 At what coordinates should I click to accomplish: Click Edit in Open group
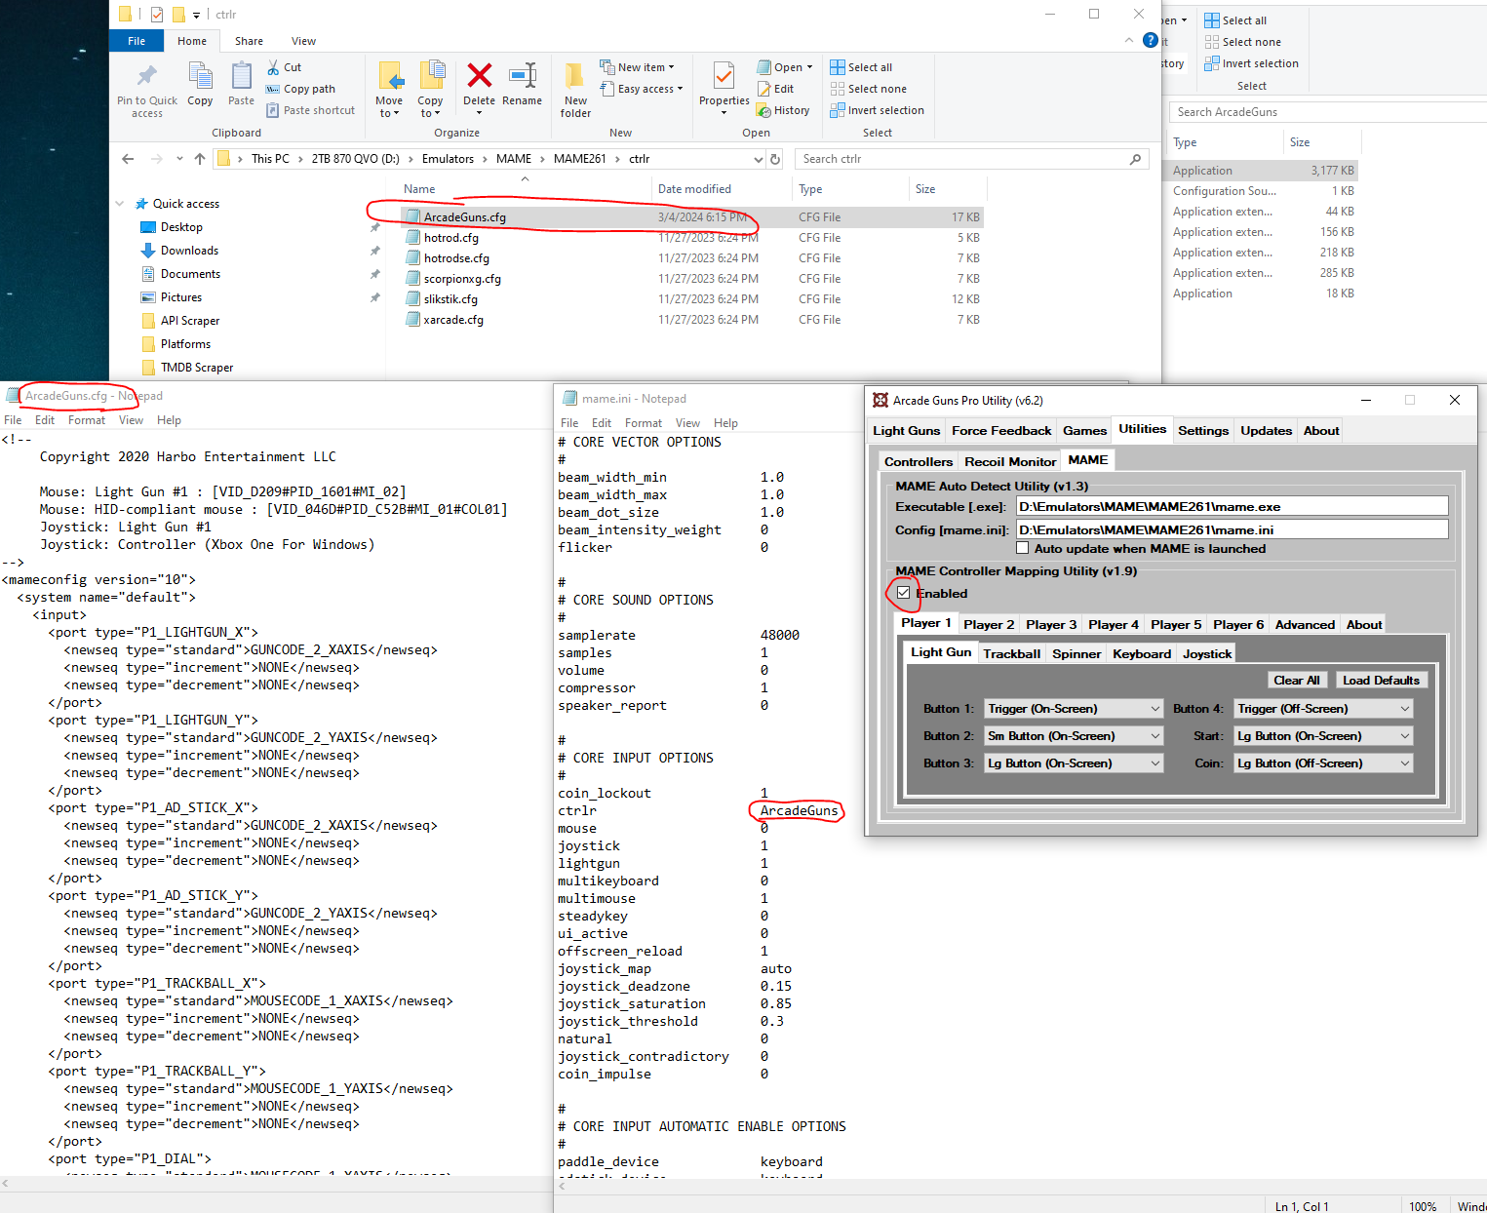[x=776, y=89]
